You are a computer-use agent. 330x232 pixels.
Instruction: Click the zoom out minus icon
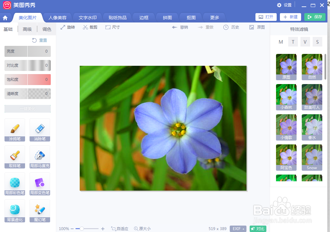point(72,229)
